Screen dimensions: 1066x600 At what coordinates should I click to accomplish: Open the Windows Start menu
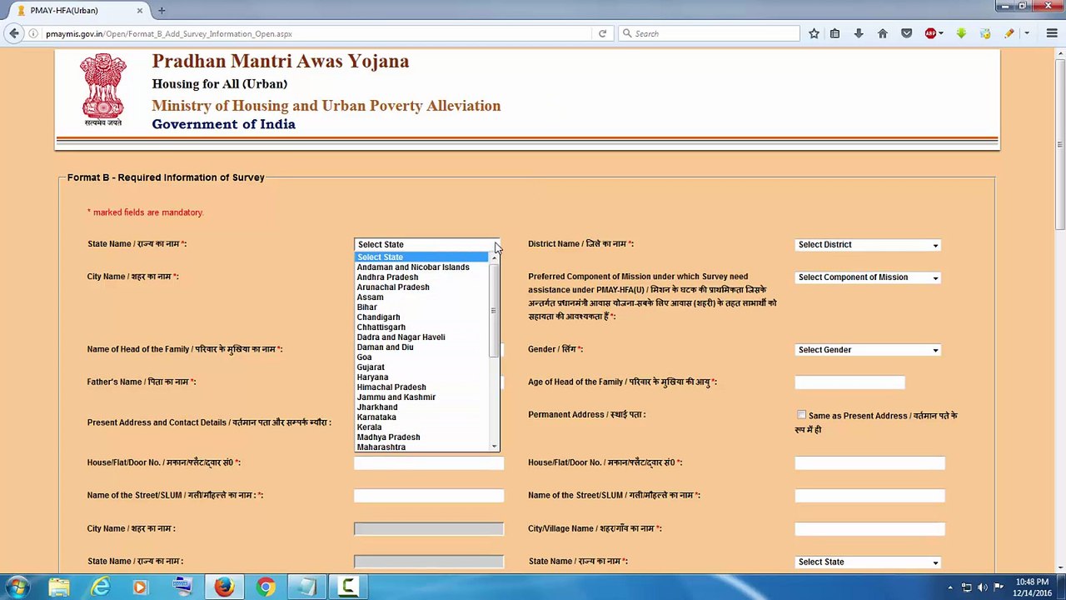click(17, 587)
